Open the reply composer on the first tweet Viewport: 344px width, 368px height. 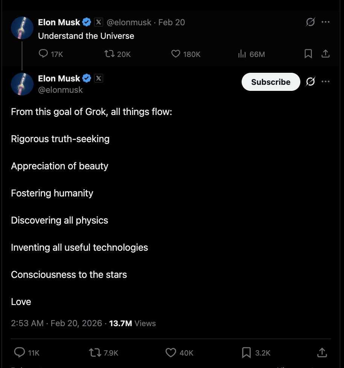tap(43, 54)
